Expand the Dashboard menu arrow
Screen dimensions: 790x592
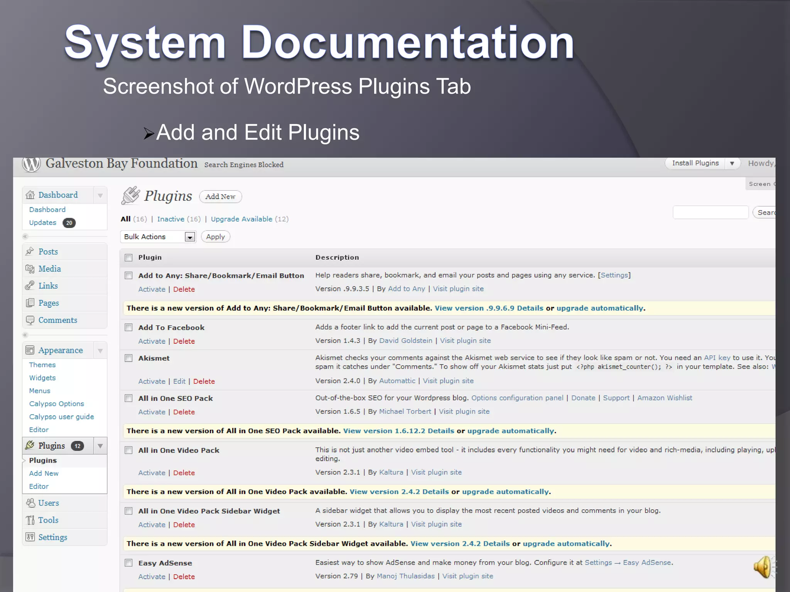[100, 195]
